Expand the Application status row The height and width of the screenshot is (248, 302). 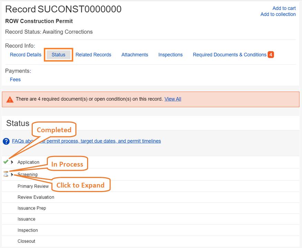point(12,162)
